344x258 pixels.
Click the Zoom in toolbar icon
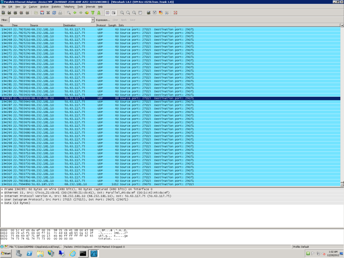point(122,13)
